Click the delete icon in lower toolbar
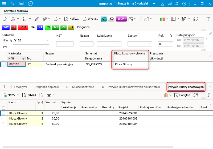Screen dimensions: 213x149 click(x=41, y=95)
